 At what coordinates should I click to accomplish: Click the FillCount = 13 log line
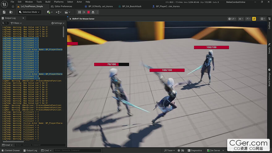(x=21, y=79)
